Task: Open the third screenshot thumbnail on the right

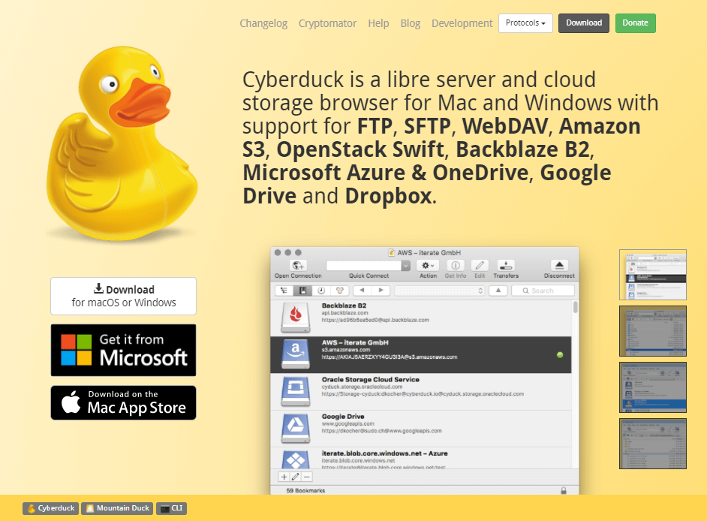Action: point(652,387)
